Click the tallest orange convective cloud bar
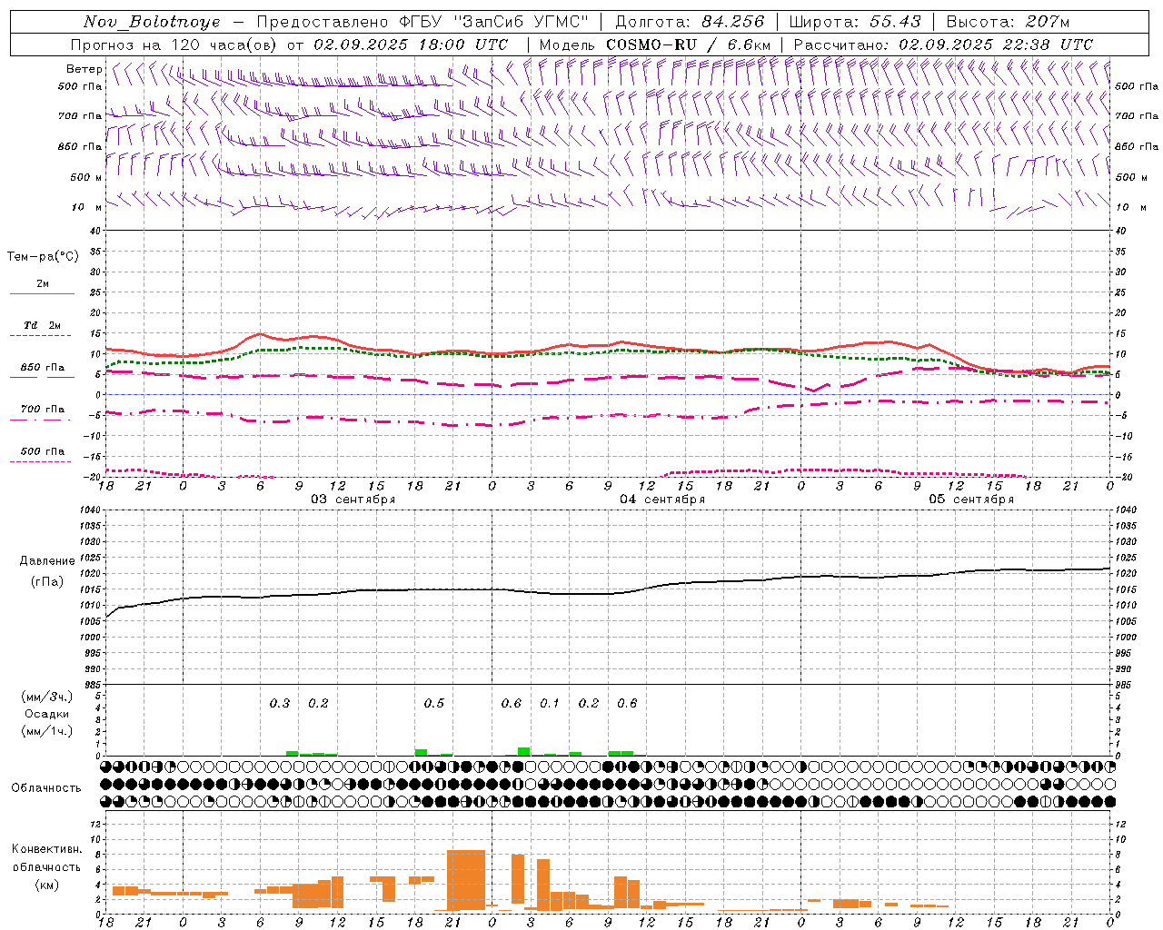 click(x=466, y=880)
